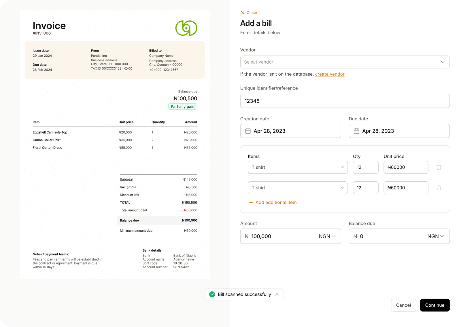
Task: Open the Select vendor dropdown
Action: click(345, 62)
